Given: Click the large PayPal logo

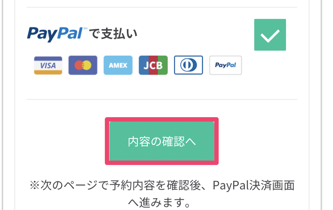Looking at the screenshot, I should (x=55, y=34).
